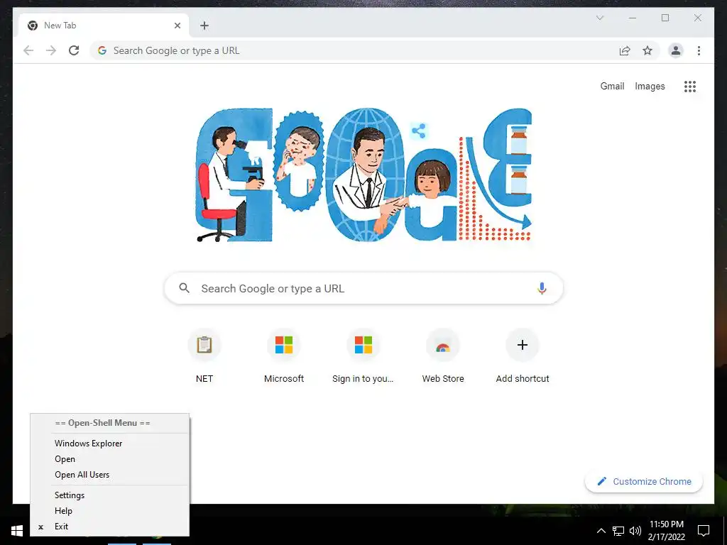
Task: Open the Chrome profile avatar
Action: [676, 50]
